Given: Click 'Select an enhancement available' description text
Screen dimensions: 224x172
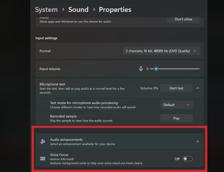Looking at the screenshot, I should 83,144.
